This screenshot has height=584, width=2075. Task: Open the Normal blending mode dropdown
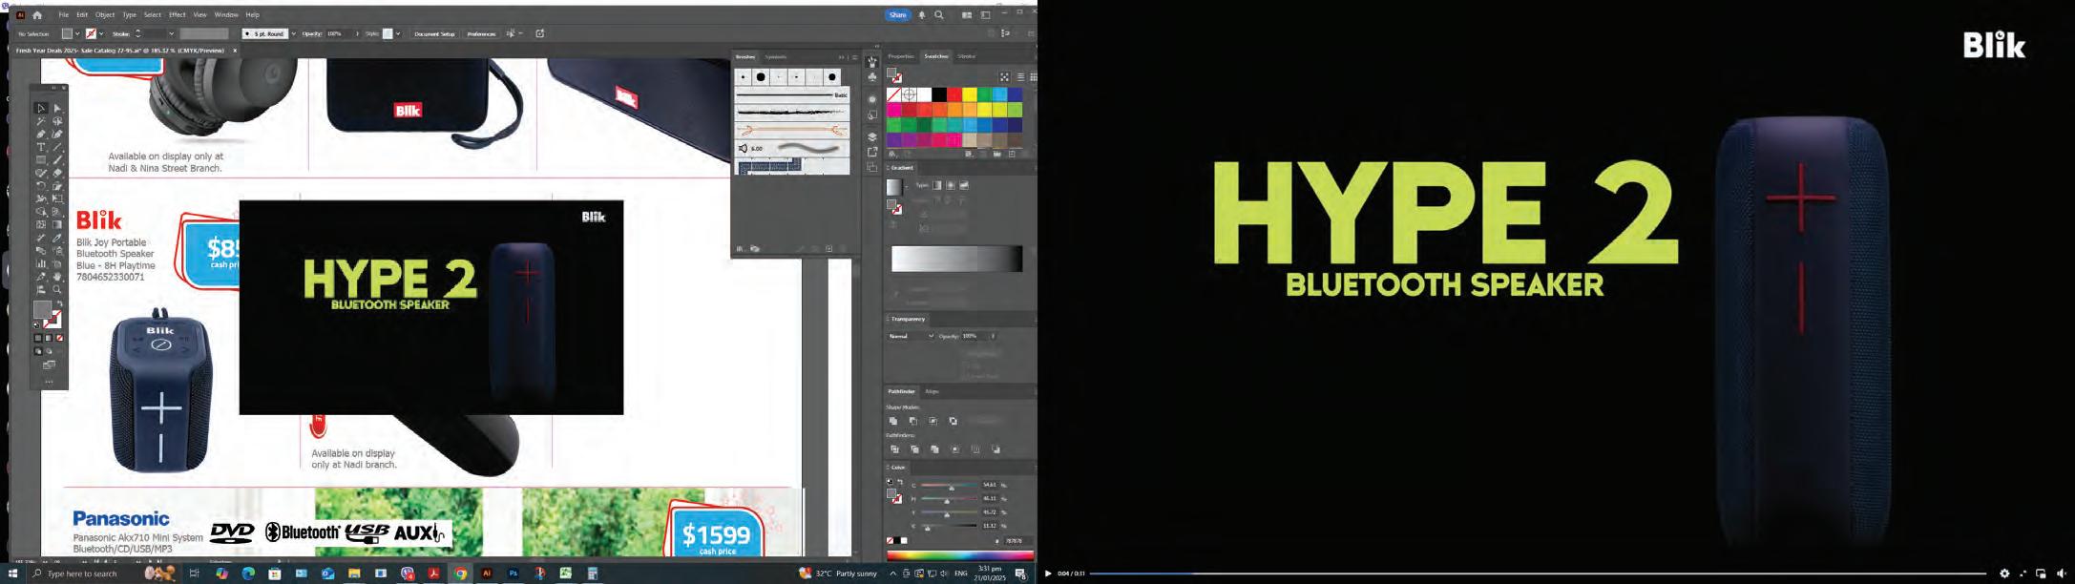tap(911, 336)
